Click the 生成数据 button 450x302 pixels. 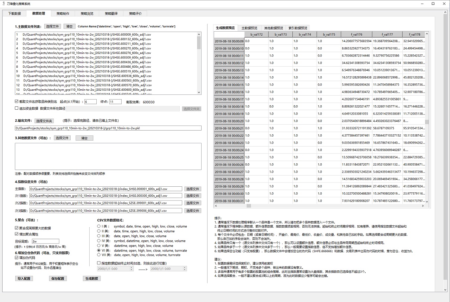click(91, 279)
